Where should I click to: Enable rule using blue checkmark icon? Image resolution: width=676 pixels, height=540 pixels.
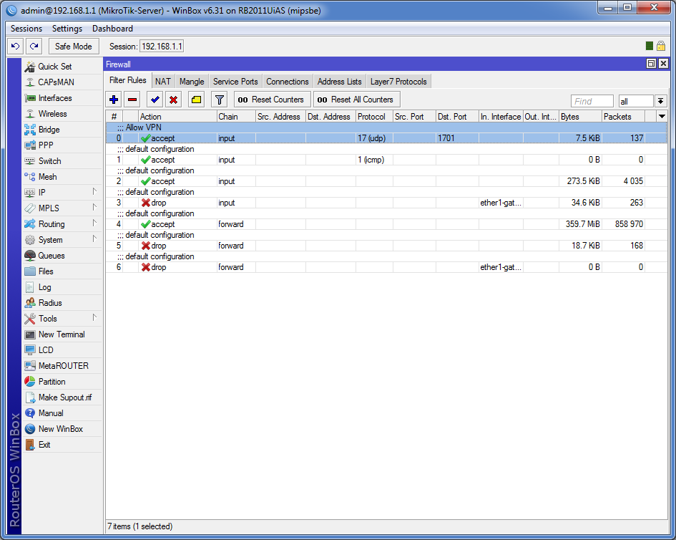tap(155, 100)
